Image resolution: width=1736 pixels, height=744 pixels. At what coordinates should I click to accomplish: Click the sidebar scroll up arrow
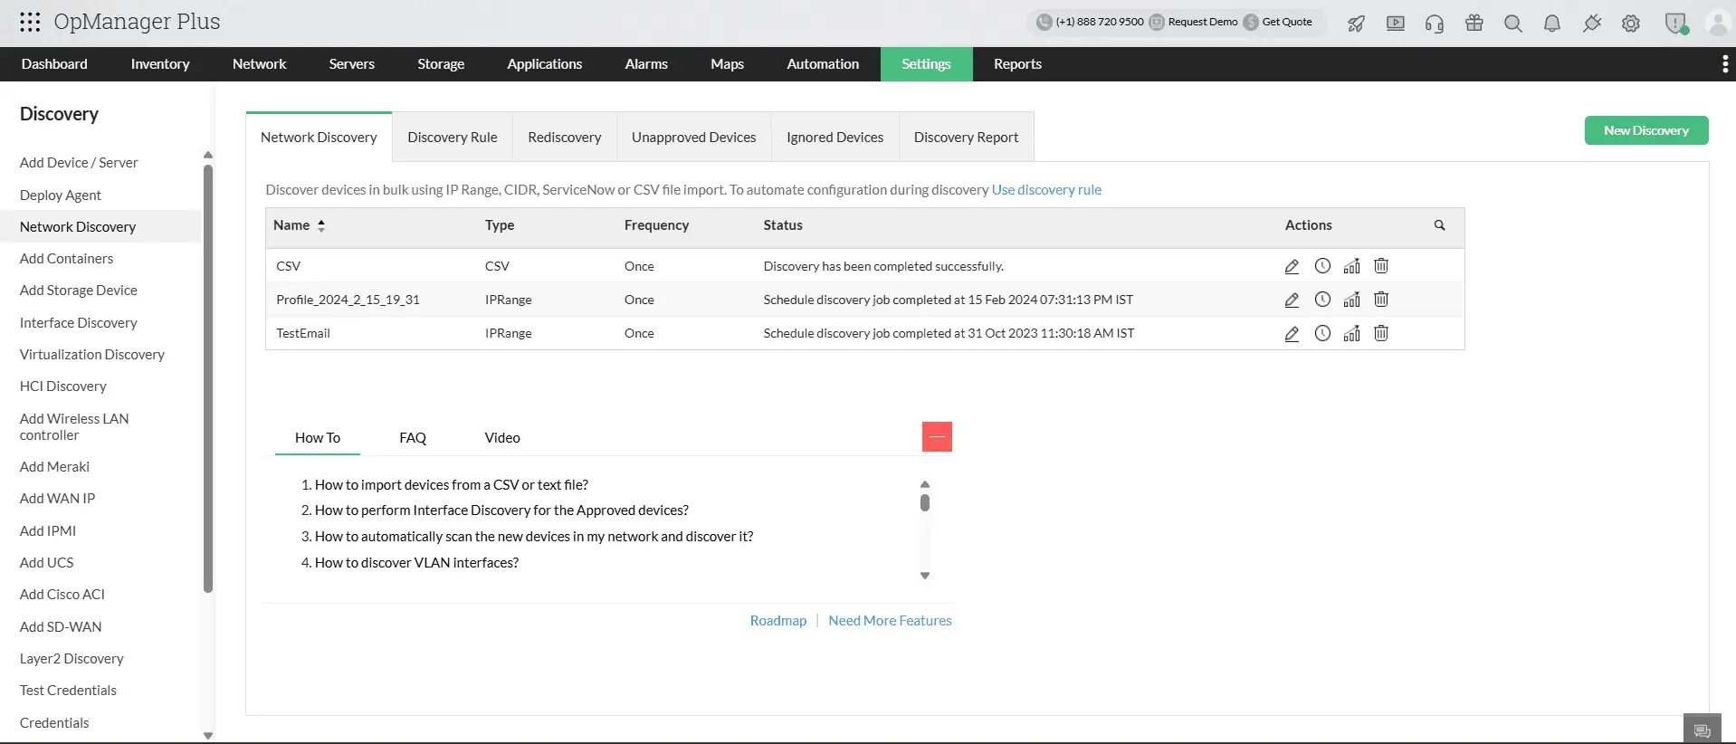pyautogui.click(x=208, y=155)
